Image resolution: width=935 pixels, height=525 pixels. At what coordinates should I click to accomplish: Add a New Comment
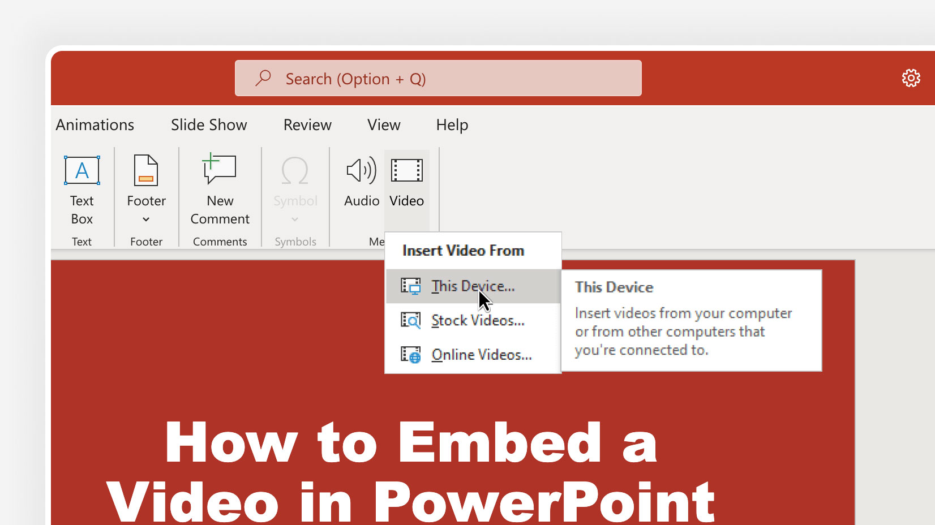point(220,190)
